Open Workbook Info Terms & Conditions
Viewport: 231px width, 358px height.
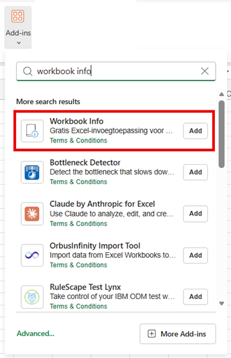pos(78,141)
